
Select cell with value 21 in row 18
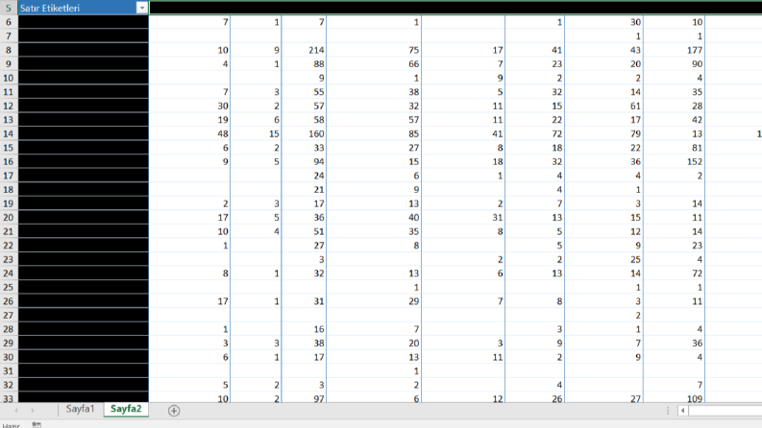305,189
